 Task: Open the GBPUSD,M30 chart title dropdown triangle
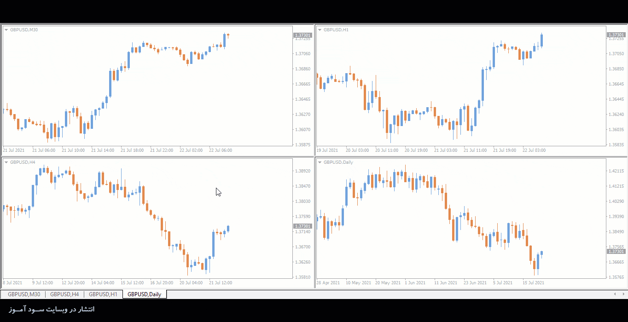click(6, 30)
